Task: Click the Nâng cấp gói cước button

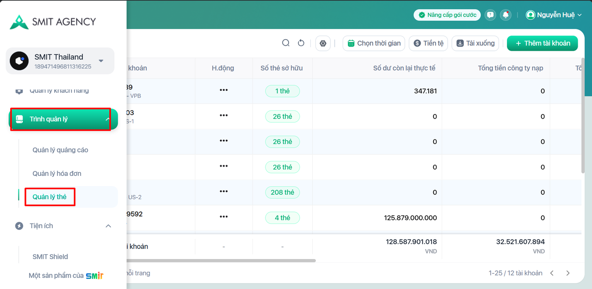Action: [x=447, y=15]
